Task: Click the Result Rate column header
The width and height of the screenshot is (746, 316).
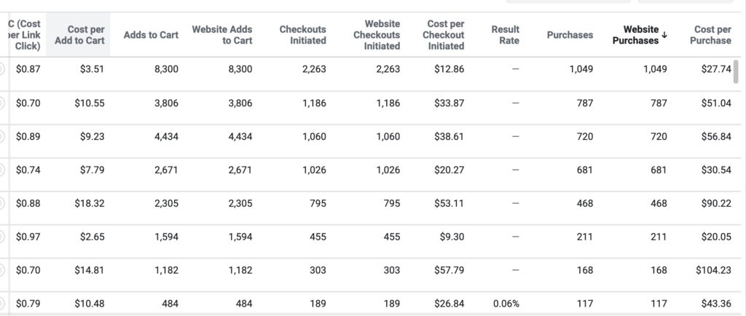Action: 506,35
